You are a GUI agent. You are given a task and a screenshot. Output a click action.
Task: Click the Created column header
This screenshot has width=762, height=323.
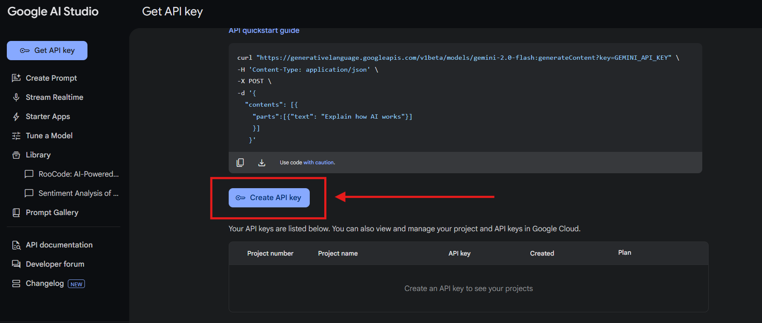(542, 253)
